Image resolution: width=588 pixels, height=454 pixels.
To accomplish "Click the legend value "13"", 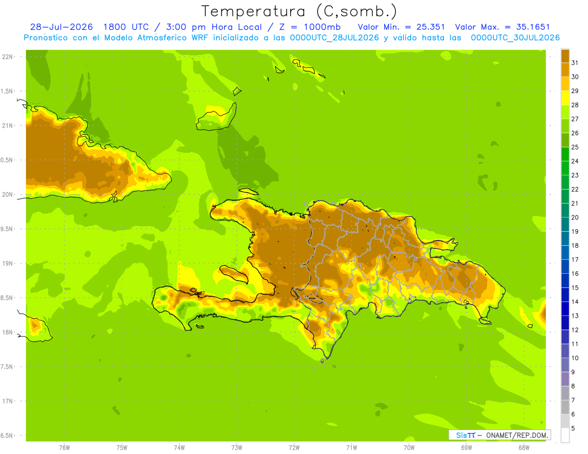I will 575,316.
